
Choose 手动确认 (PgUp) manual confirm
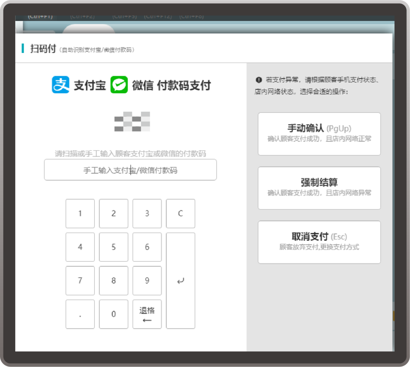(x=319, y=134)
